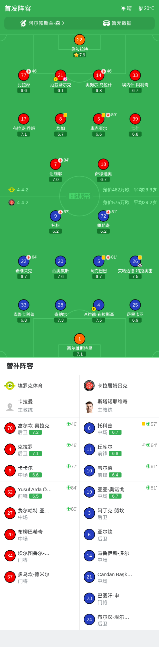Viewport: 159px width, 647px height.
Task: Tap the 暂无数据 venue field
Action: pos(117,23)
